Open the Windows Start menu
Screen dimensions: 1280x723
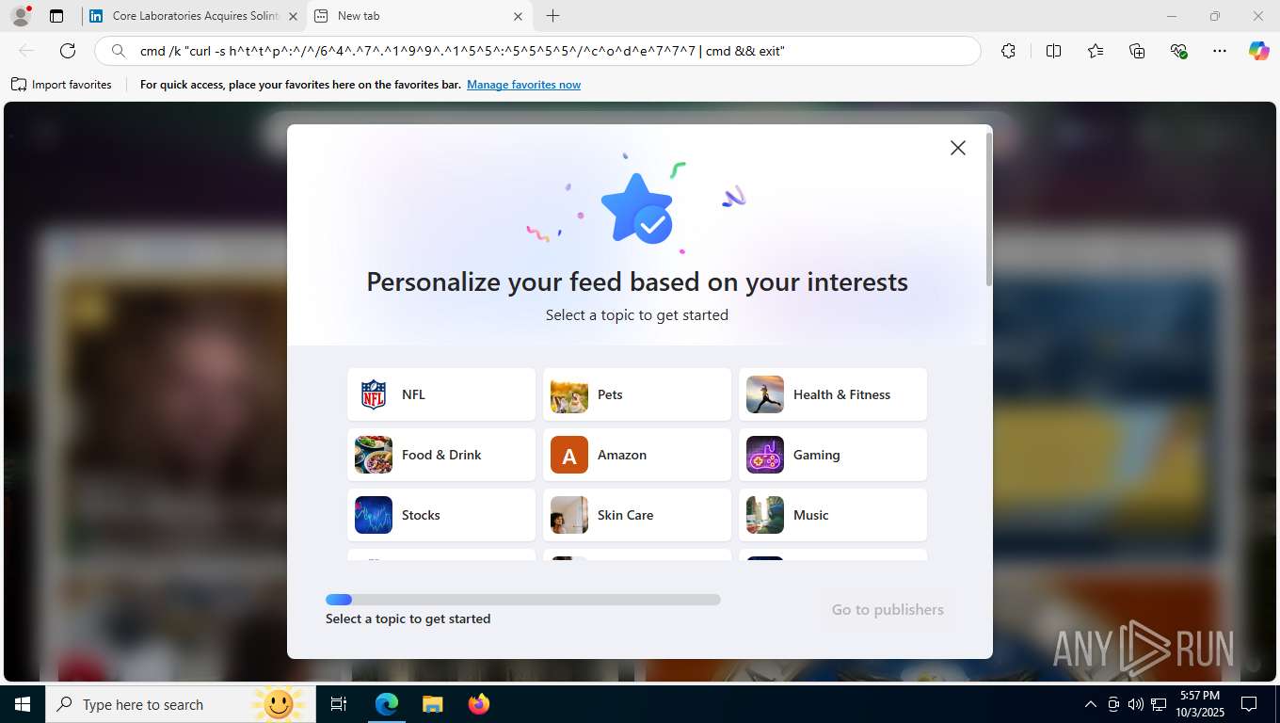coord(23,704)
